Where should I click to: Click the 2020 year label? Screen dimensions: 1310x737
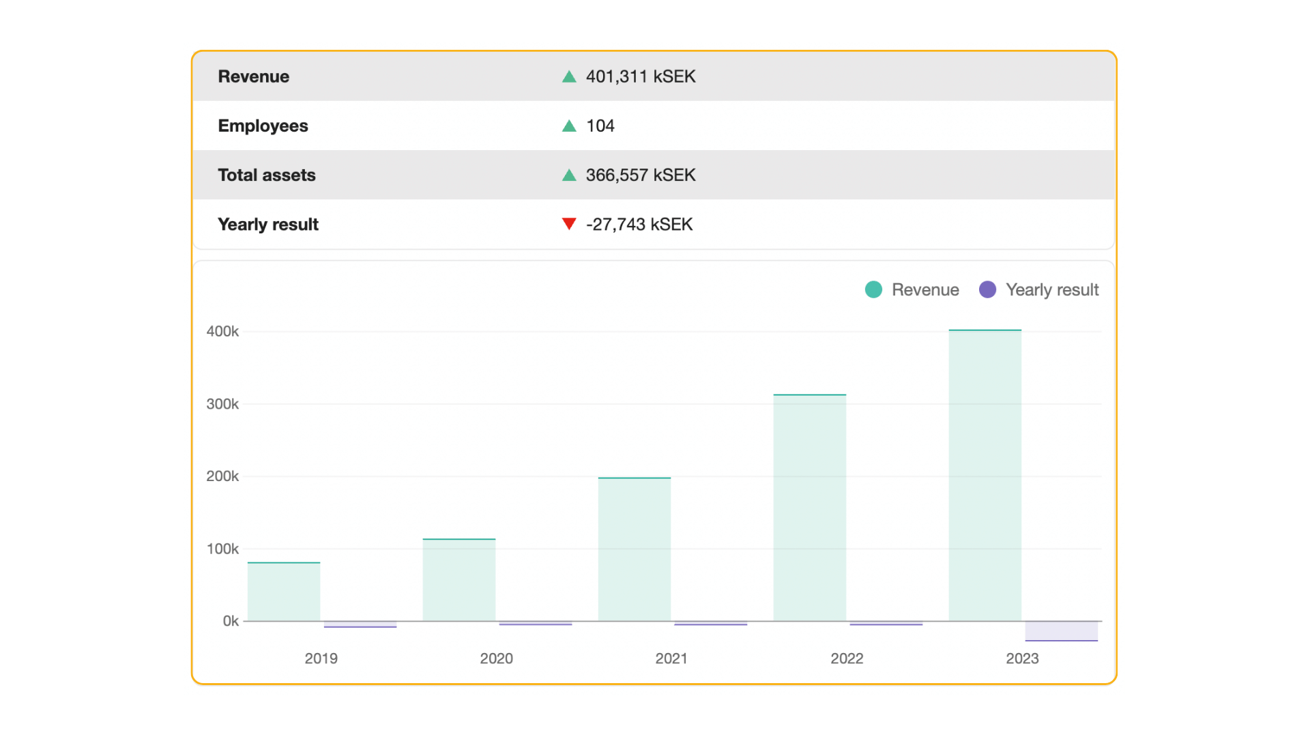496,659
